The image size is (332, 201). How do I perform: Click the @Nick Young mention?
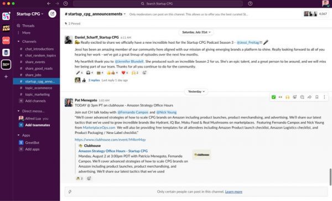pyautogui.click(x=167, y=112)
